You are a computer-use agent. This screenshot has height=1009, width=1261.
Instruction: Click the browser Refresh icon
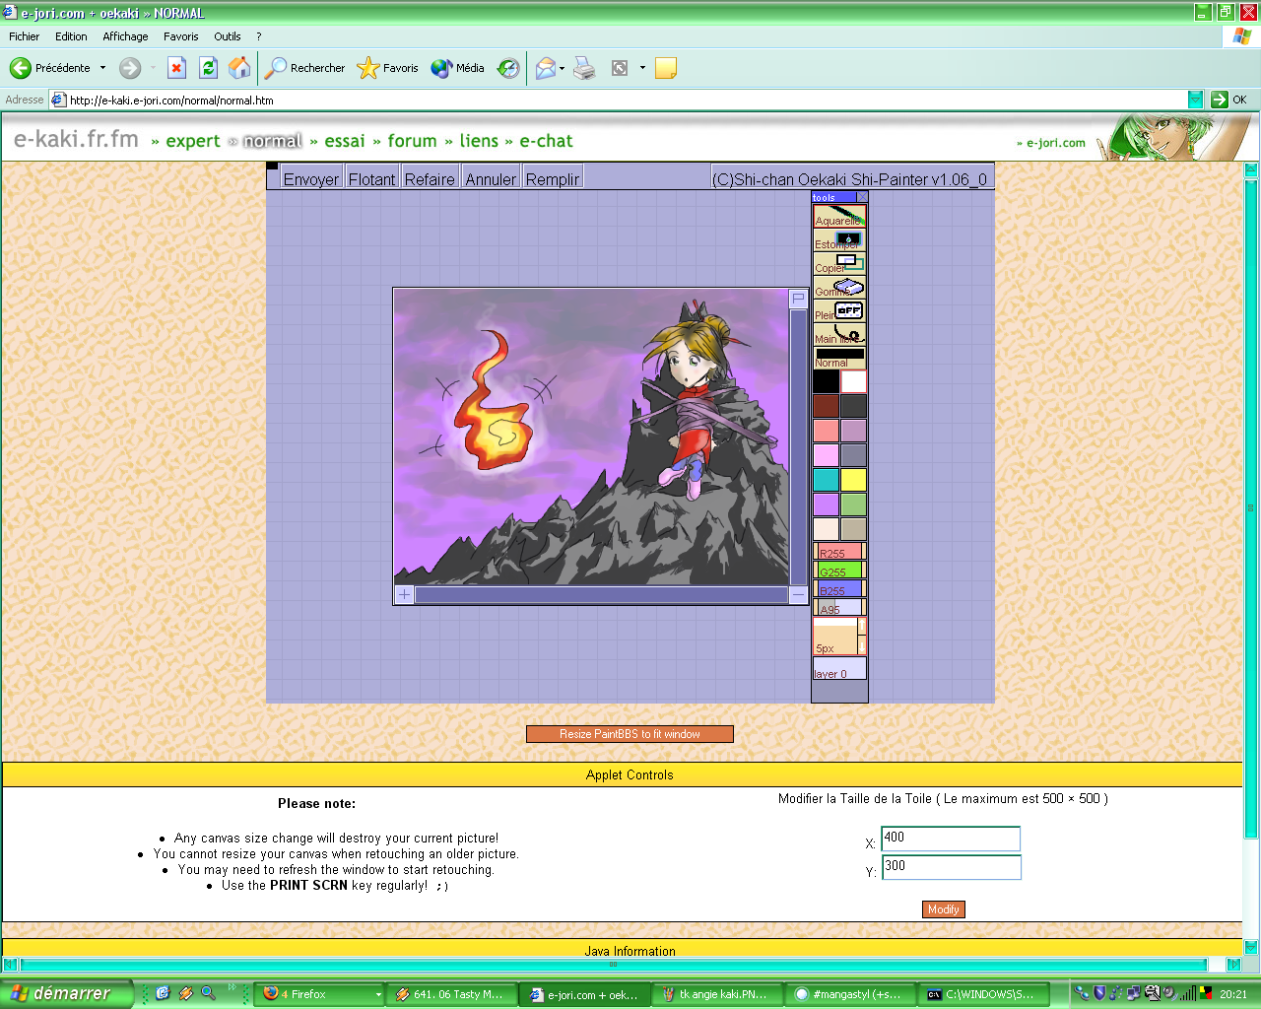pos(208,68)
